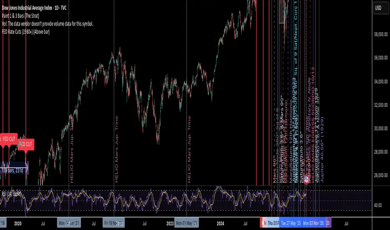Click the Saturn/Pluto 3.6° vertical label
390x230 pixels.
click(x=301, y=157)
